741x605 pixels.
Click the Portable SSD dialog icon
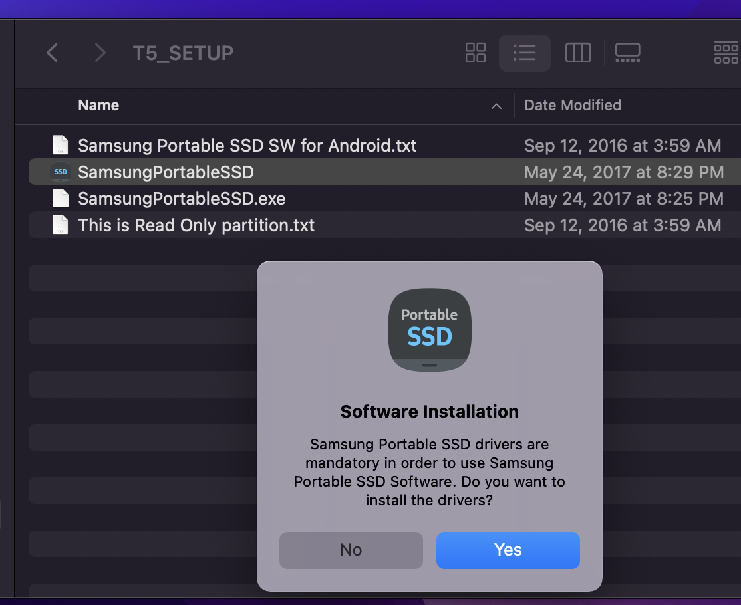pos(430,330)
